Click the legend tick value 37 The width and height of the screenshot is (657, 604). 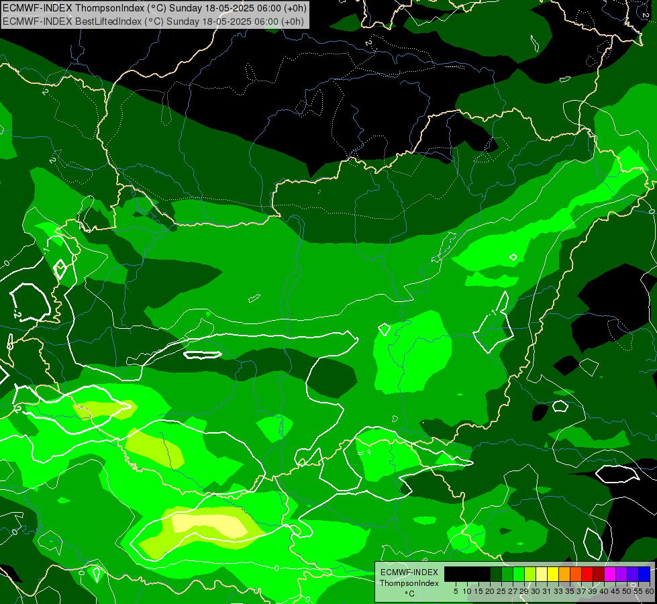click(581, 591)
